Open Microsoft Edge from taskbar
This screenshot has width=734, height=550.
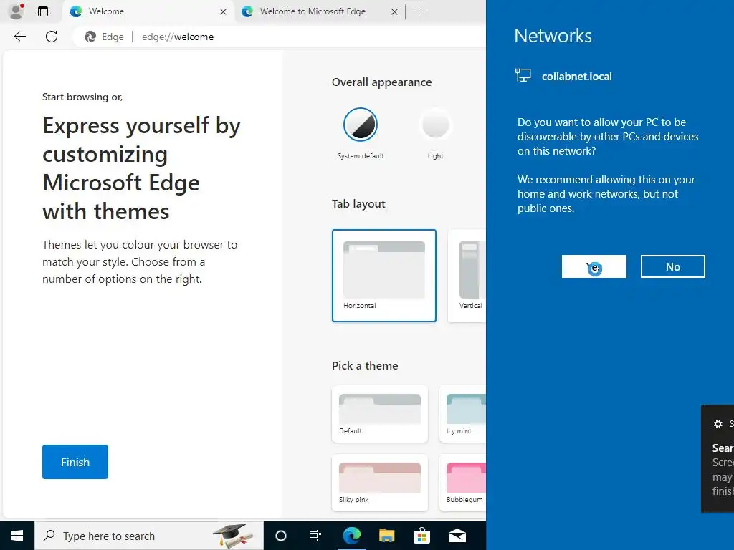point(351,536)
